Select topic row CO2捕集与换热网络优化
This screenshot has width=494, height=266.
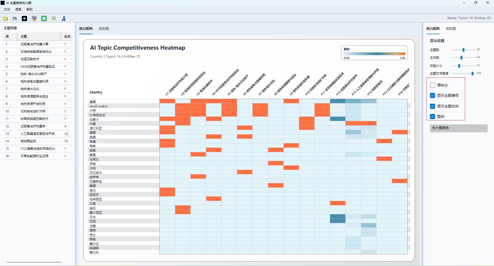(37, 149)
